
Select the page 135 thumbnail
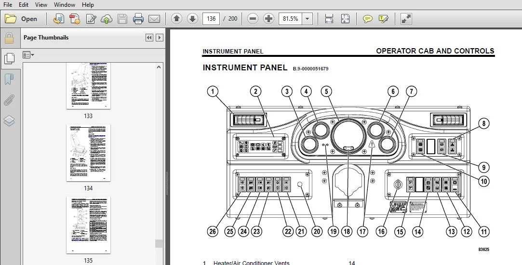click(x=88, y=225)
